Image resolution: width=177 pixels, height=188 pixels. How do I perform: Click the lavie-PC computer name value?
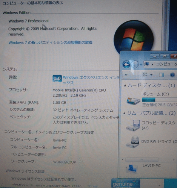coord(60,140)
